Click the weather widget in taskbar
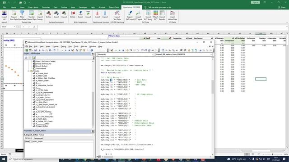 [237, 159]
